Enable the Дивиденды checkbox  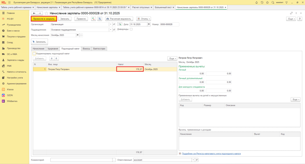131,29
